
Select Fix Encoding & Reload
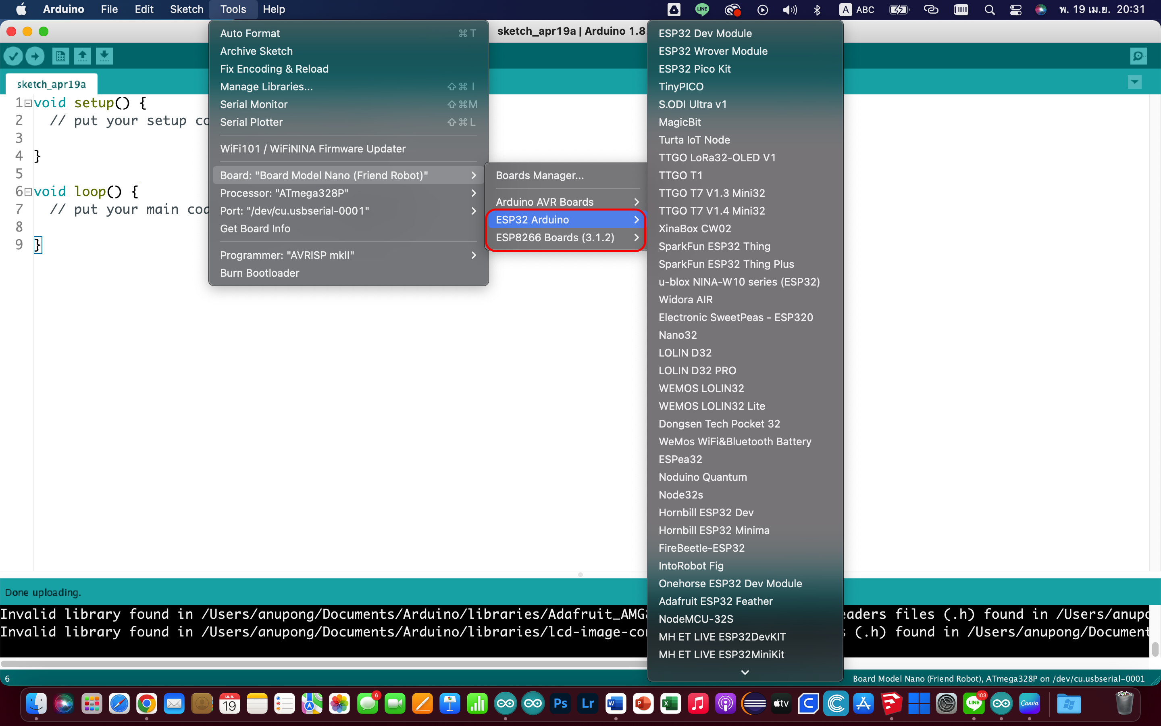[x=348, y=69]
